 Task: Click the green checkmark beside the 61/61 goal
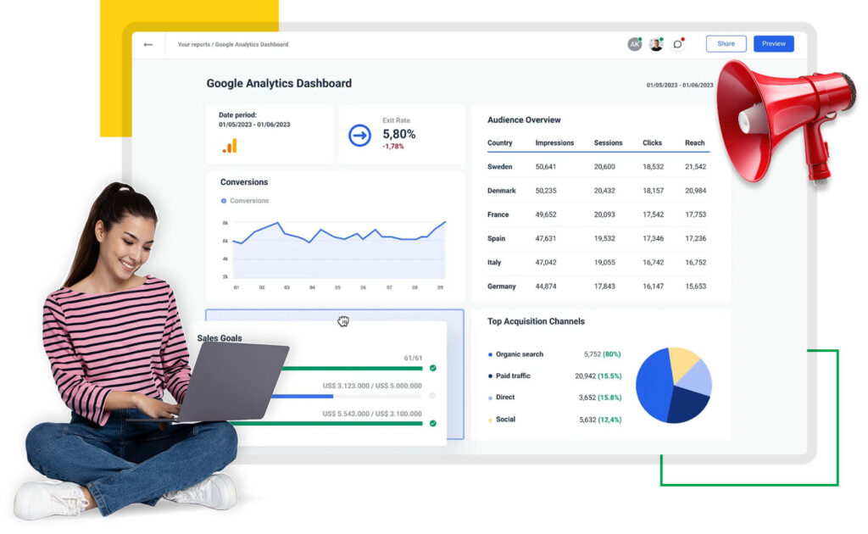coord(432,368)
